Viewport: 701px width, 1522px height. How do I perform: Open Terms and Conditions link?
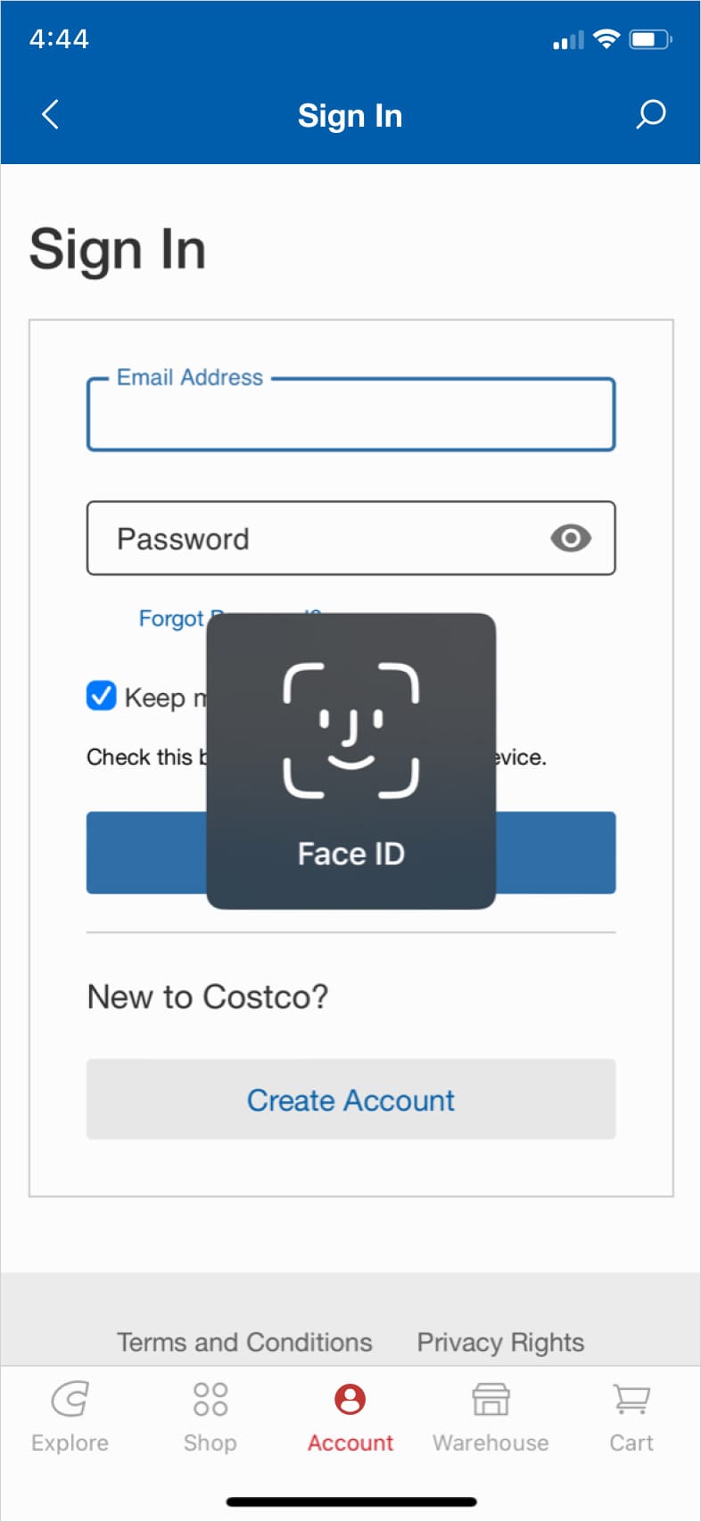click(244, 1342)
